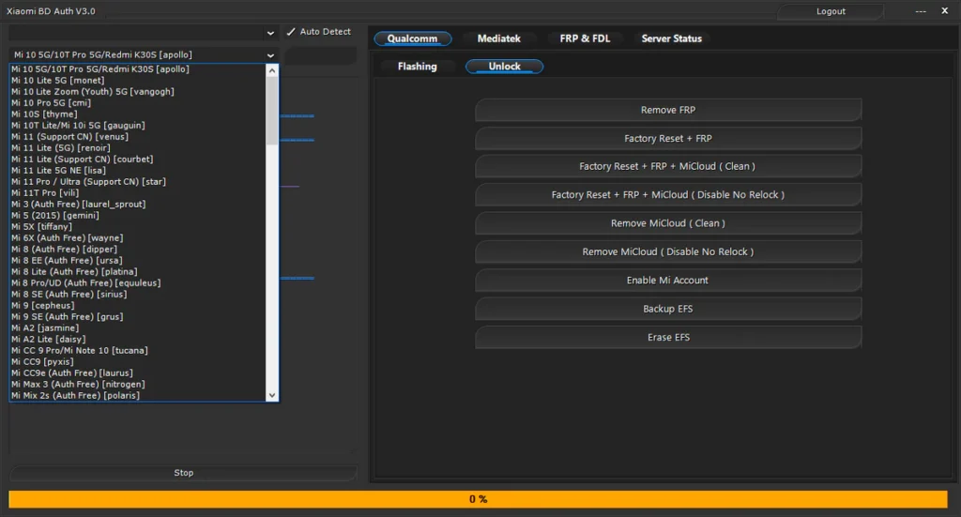
Task: Expand the device model dropdown arrow
Action: tap(270, 55)
